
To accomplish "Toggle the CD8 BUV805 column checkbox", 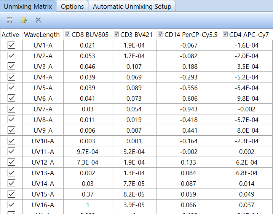I will pyautogui.click(x=67, y=34).
